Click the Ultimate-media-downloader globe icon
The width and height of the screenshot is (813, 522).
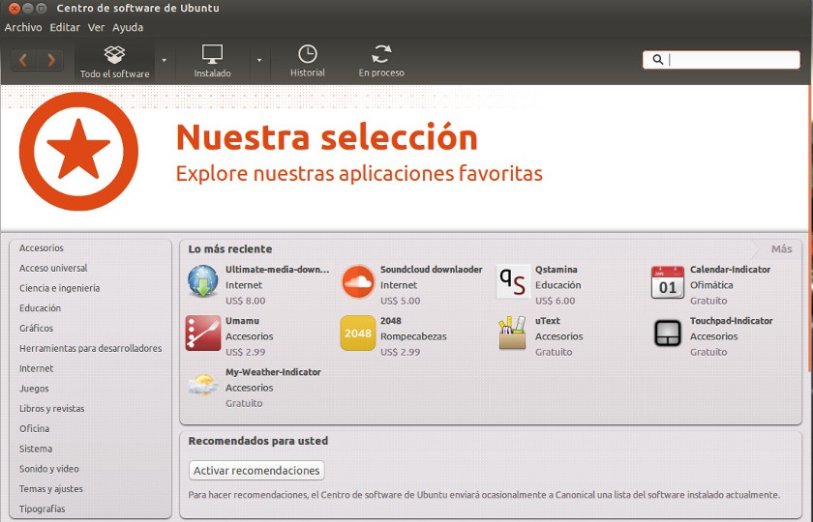(203, 281)
